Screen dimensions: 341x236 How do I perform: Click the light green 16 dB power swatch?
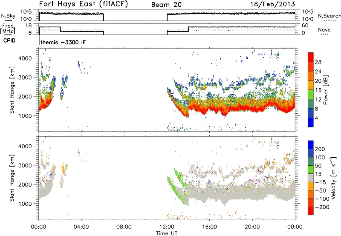pyautogui.click(x=311, y=95)
